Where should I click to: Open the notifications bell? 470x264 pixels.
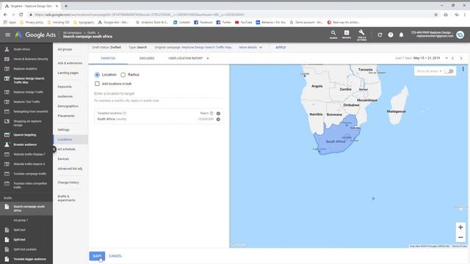pos(401,34)
